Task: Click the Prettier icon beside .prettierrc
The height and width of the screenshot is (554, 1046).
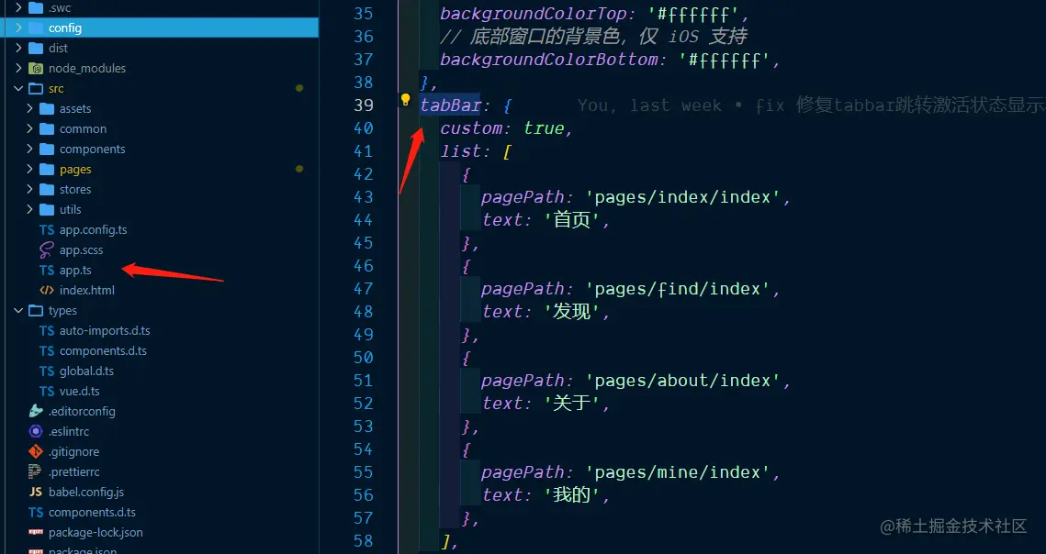Action: (x=35, y=471)
